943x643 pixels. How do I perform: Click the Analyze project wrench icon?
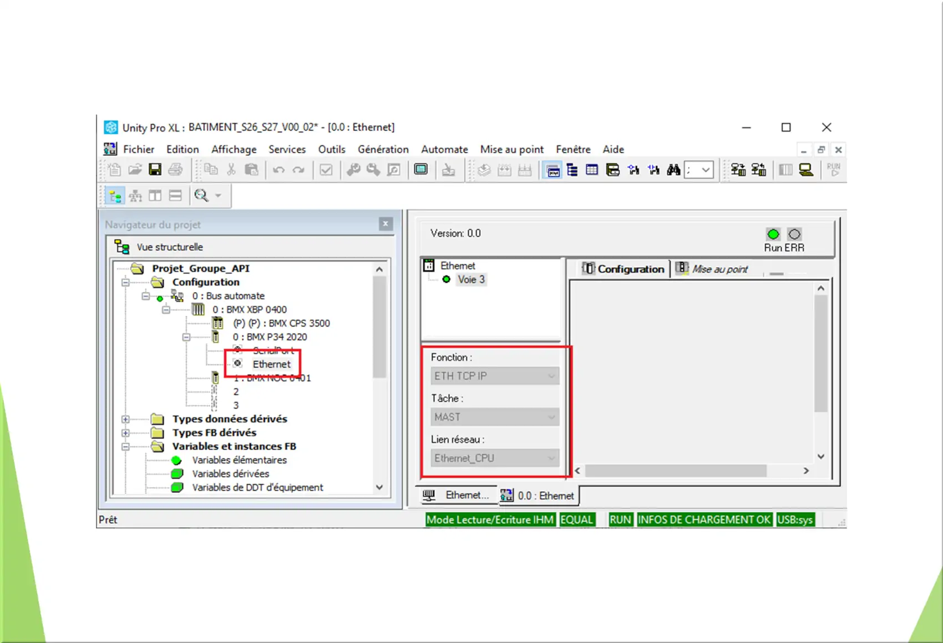353,170
